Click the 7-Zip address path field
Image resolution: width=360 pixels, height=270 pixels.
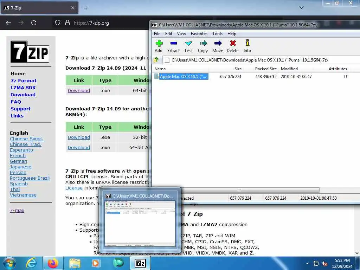[261, 60]
